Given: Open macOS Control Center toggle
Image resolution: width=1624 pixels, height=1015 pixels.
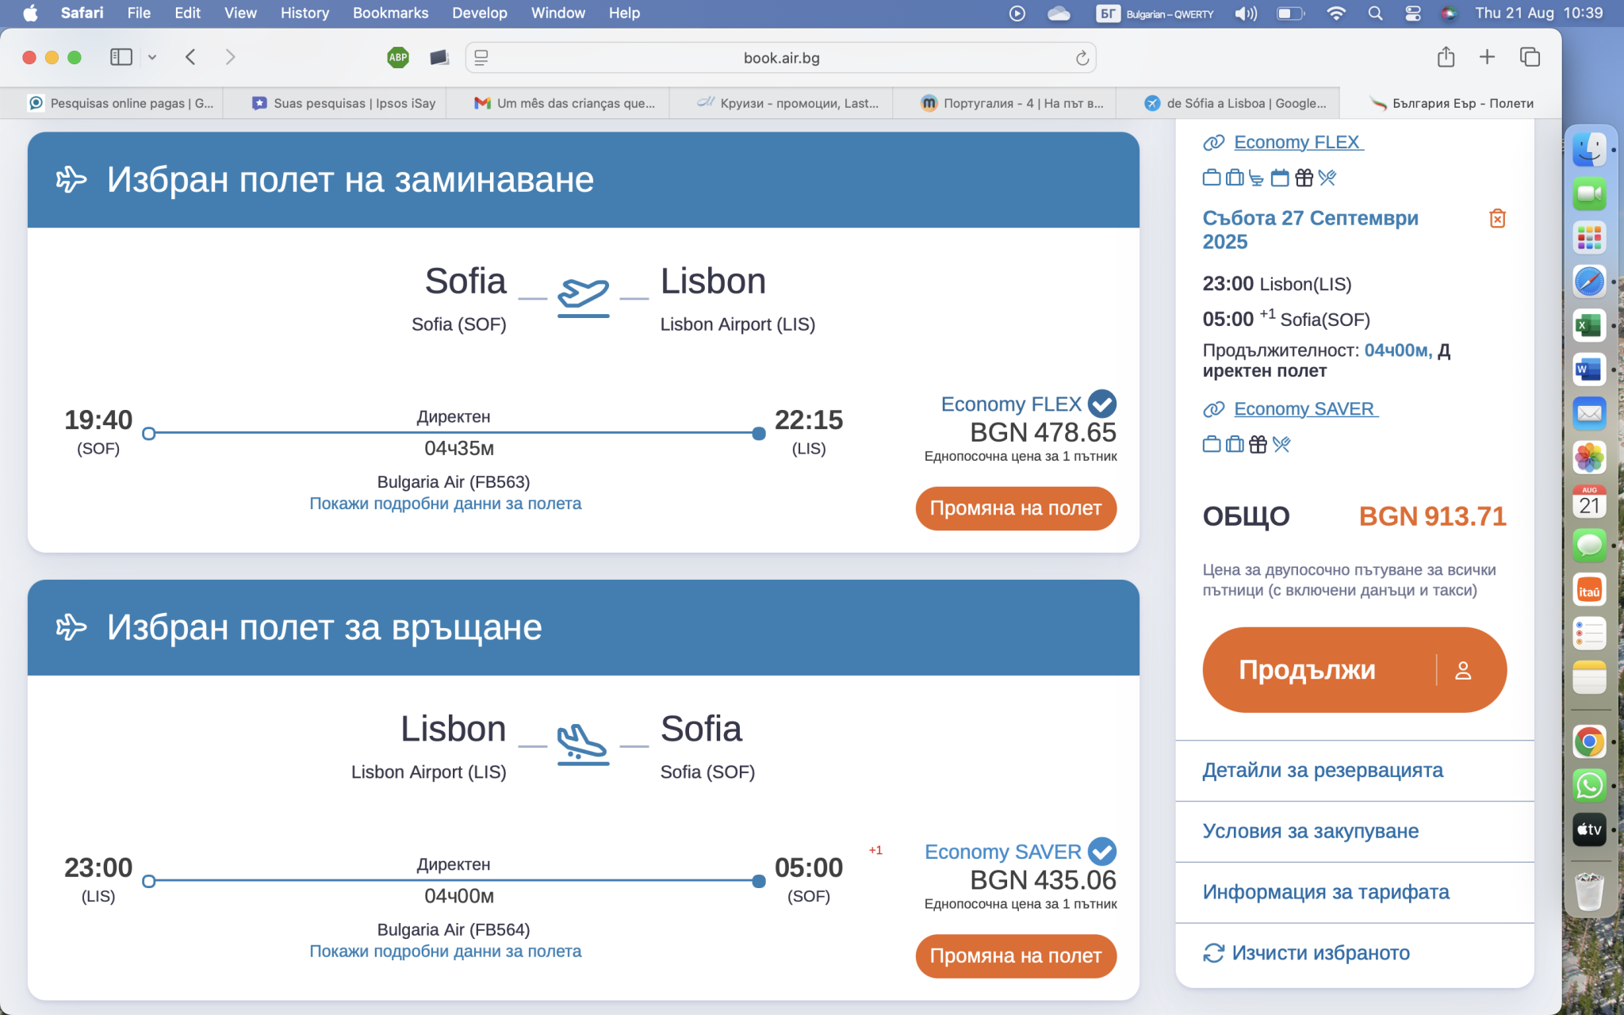Looking at the screenshot, I should click(x=1412, y=13).
